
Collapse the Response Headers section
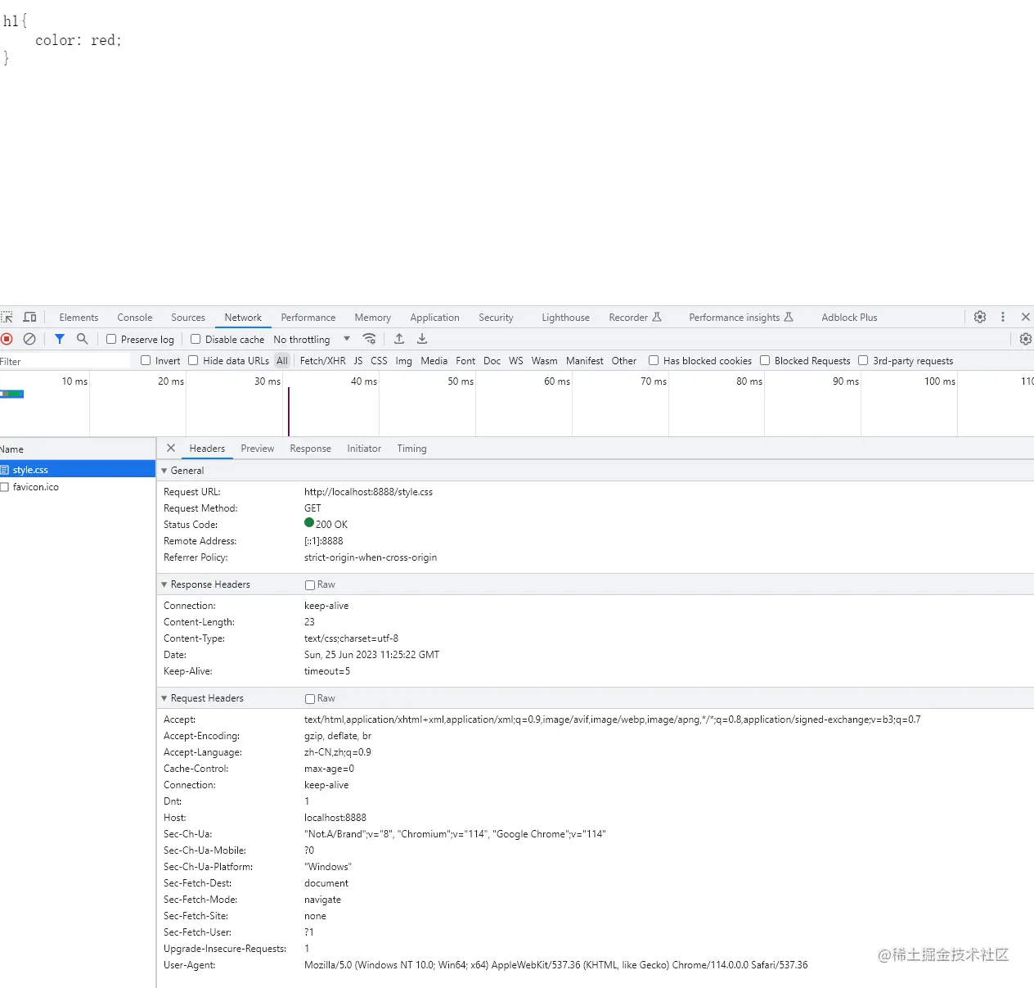pyautogui.click(x=164, y=584)
